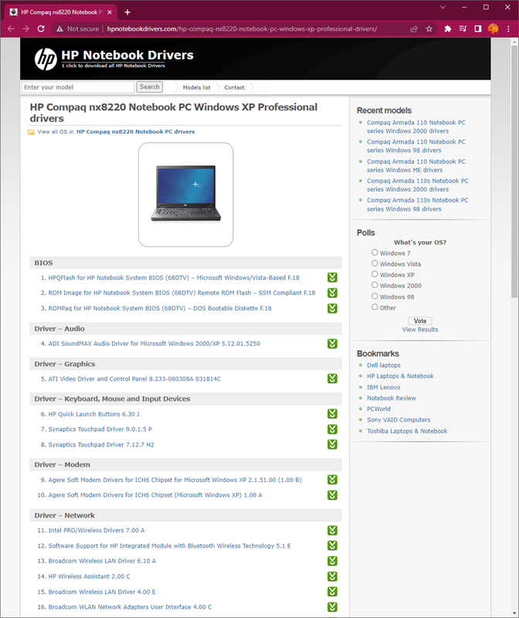
Task: Select Windows 98 poll option
Action: [x=375, y=296]
